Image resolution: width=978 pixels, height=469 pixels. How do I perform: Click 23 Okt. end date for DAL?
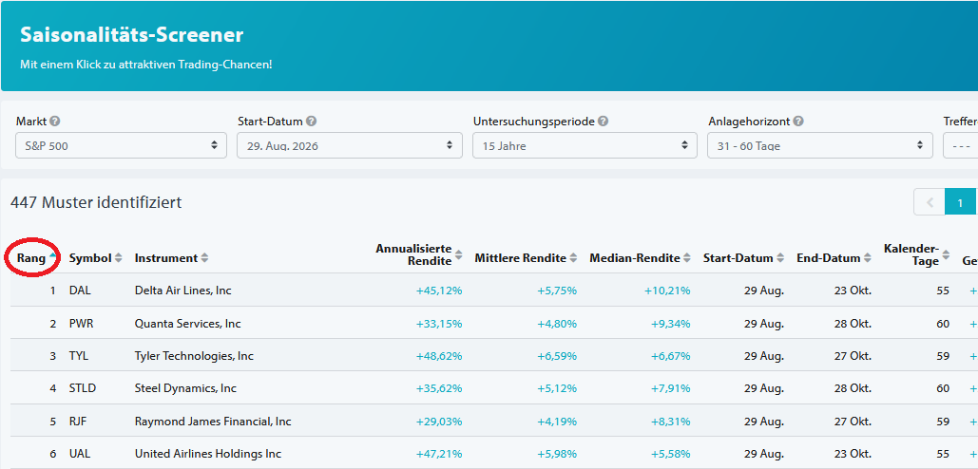click(852, 291)
